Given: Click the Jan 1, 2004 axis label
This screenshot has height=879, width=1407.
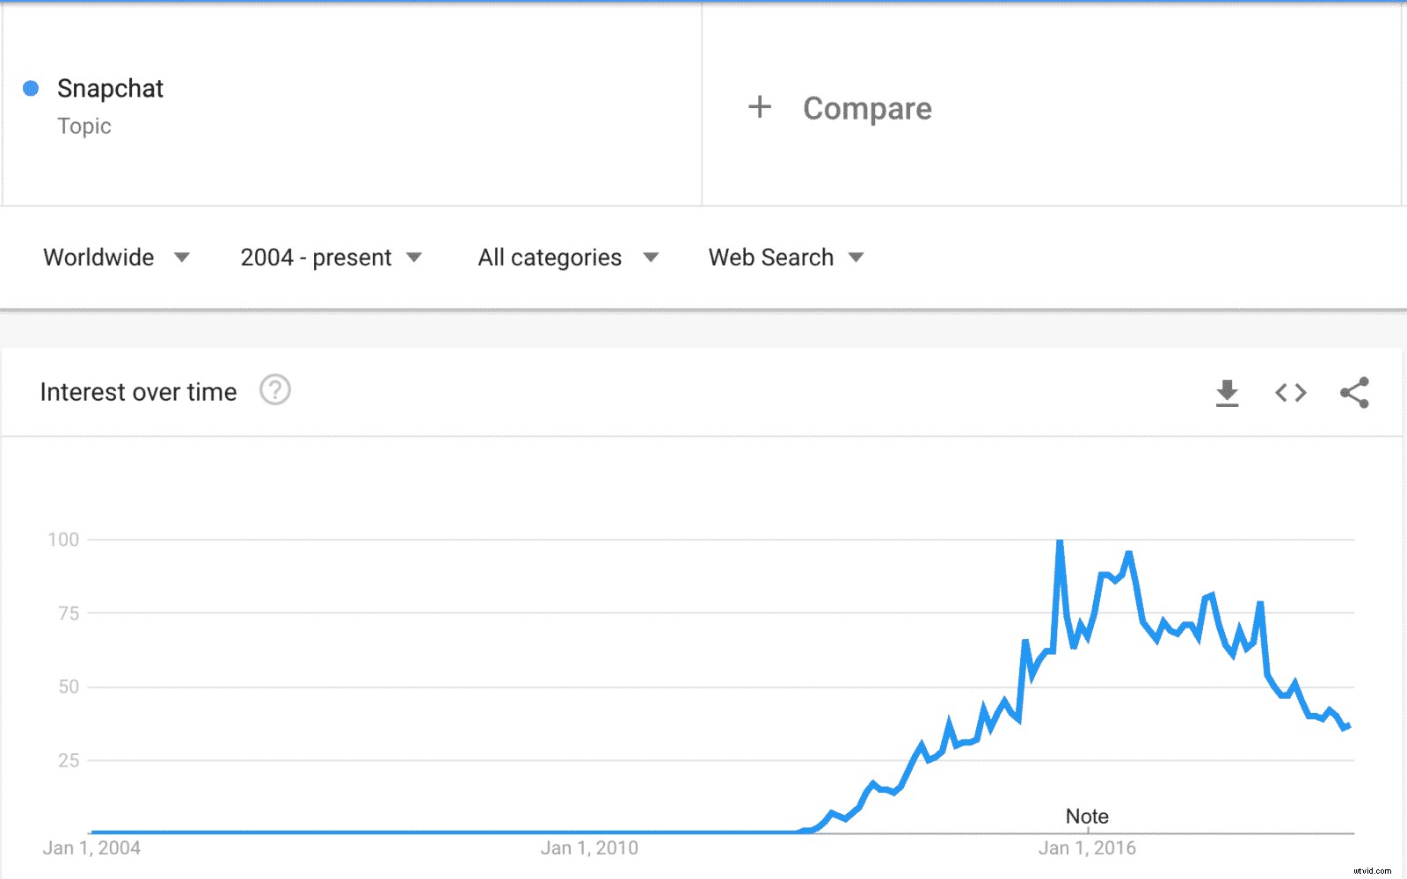Looking at the screenshot, I should coord(91,848).
